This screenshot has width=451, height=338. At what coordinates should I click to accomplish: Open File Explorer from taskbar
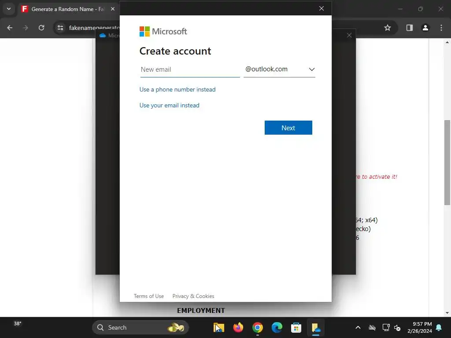tap(219, 327)
